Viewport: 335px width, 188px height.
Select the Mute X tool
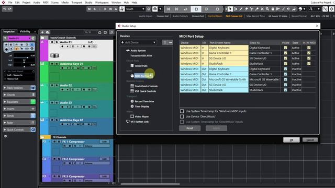262,9
